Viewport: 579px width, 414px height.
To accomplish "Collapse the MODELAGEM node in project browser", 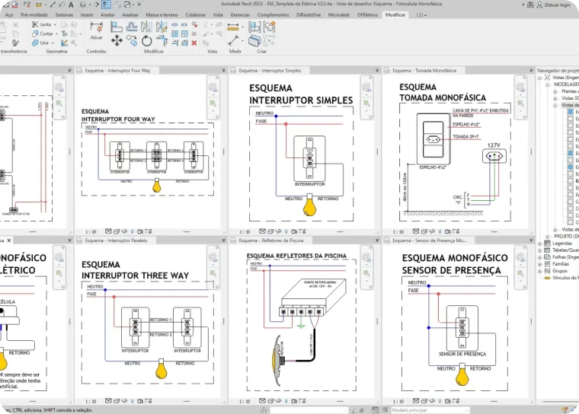I will [548, 84].
